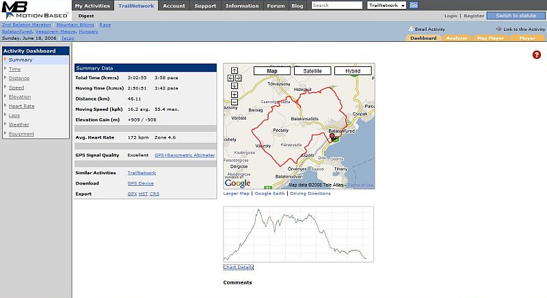
Task: Open the My Activities menu tab
Action: [x=92, y=5]
